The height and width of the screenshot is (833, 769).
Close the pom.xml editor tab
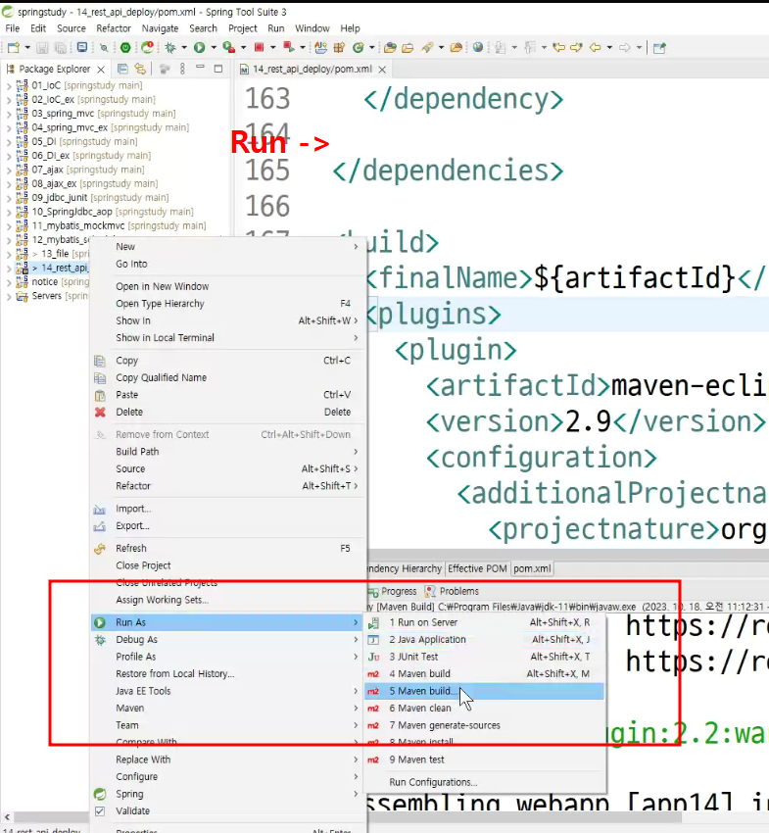(382, 69)
